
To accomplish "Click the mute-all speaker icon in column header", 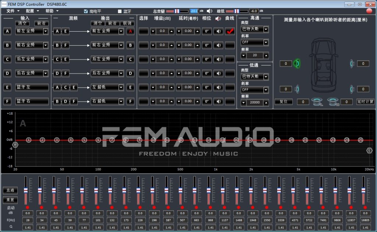I will (218, 18).
